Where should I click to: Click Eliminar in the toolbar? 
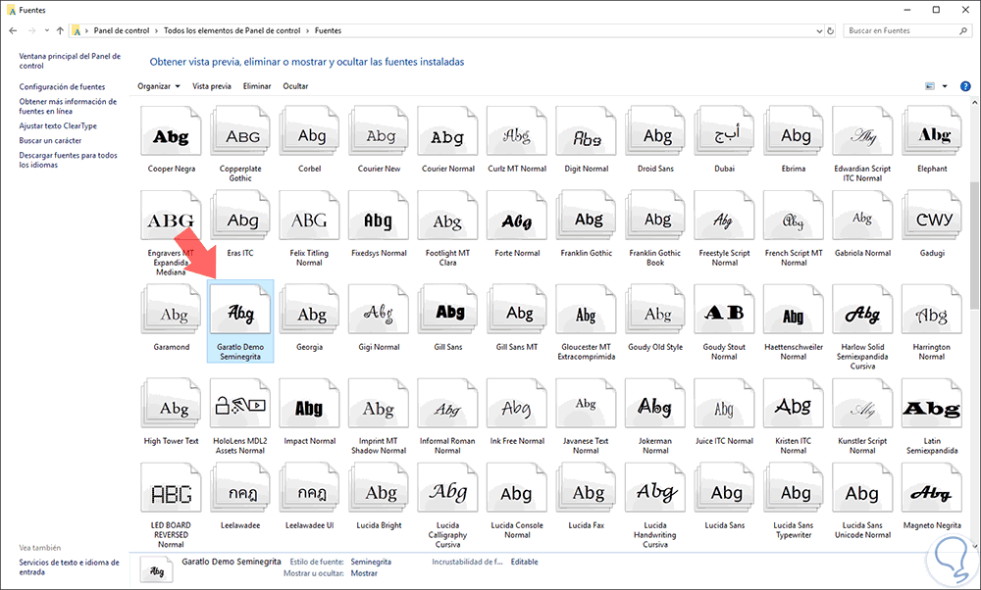click(x=257, y=86)
